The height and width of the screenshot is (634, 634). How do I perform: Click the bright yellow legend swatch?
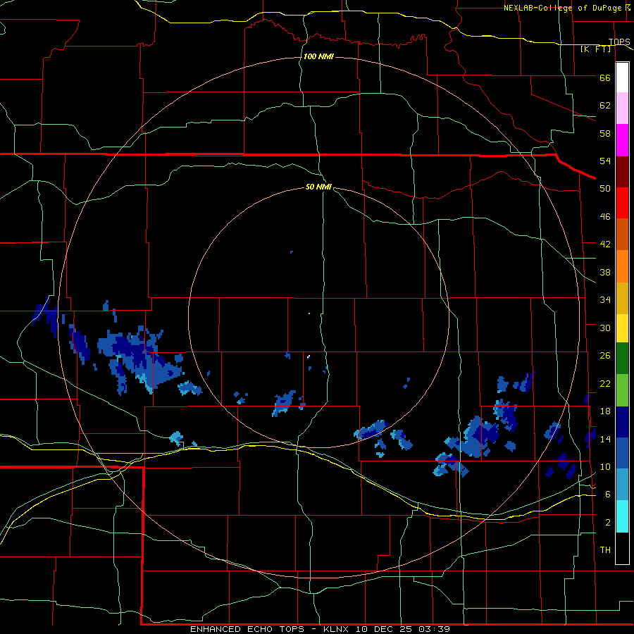coord(622,328)
